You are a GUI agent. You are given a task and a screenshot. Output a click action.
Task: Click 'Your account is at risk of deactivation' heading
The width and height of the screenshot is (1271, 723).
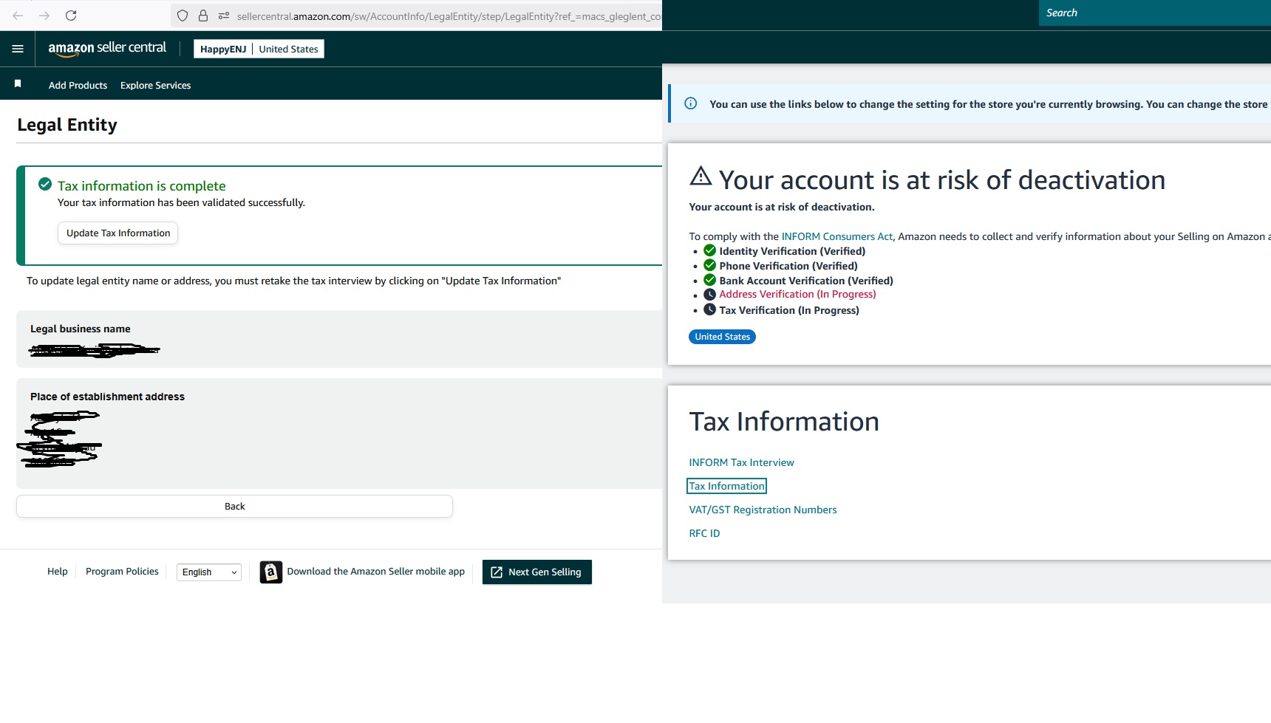[942, 179]
